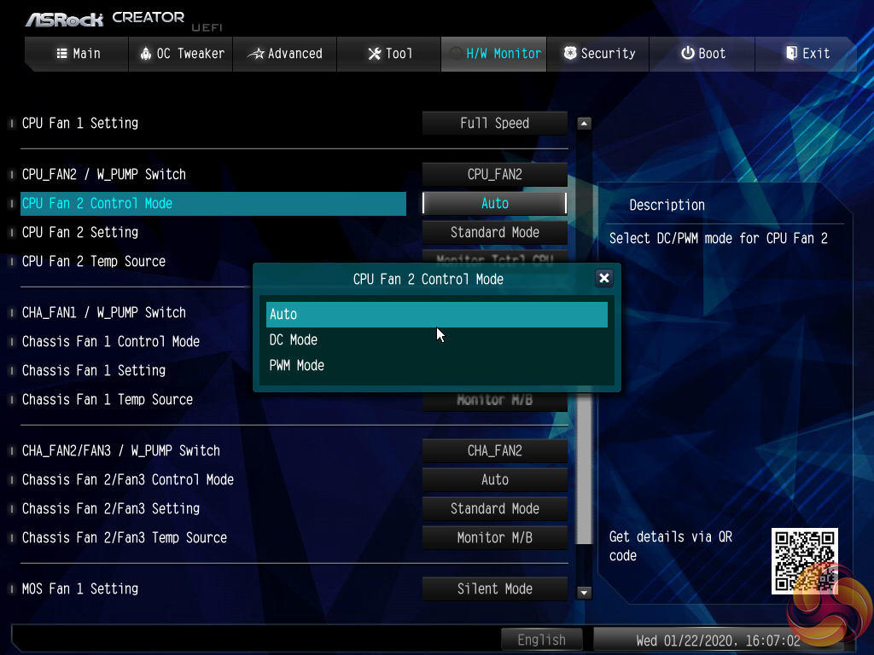Click the Advanced star icon
Viewport: 874px width, 655px height.
(x=256, y=54)
